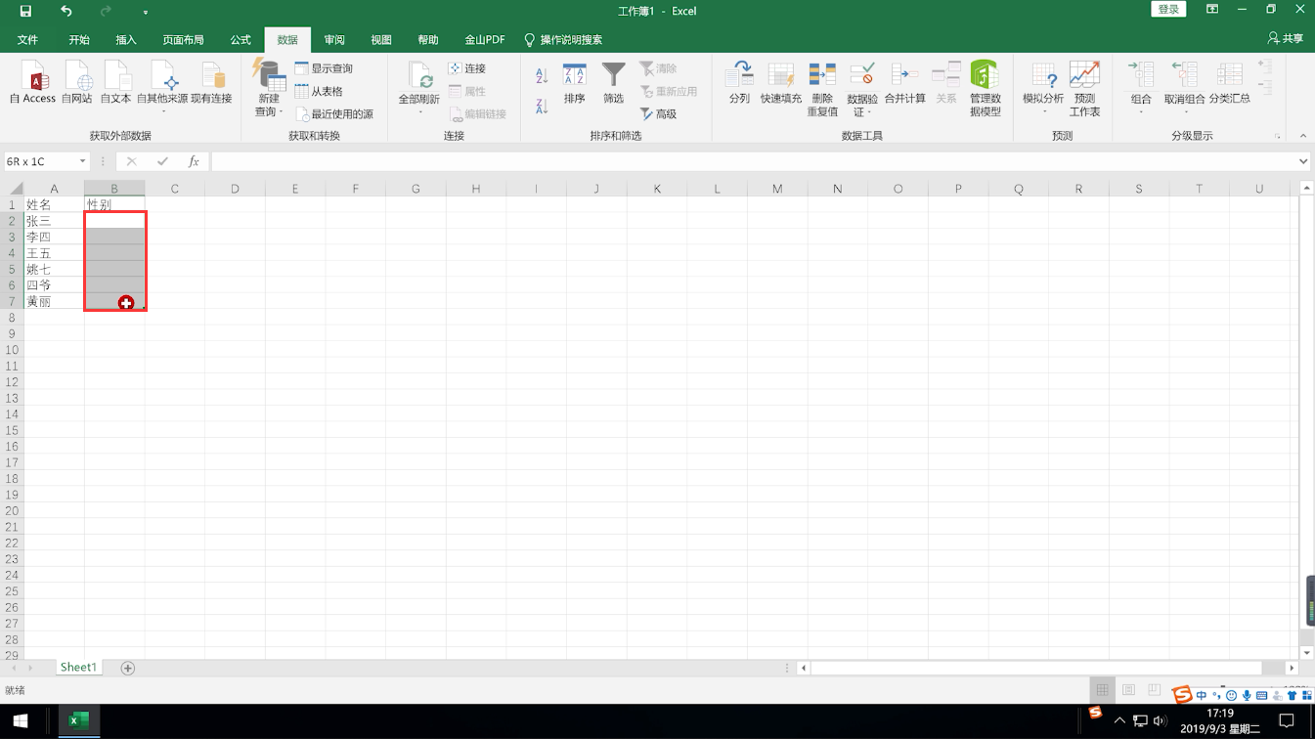Viewport: 1315px width, 739px height.
Task: Select cell containing 黄丽
Action: pos(54,301)
